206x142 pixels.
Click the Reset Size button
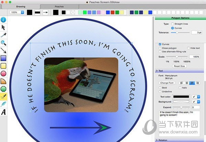179,66
